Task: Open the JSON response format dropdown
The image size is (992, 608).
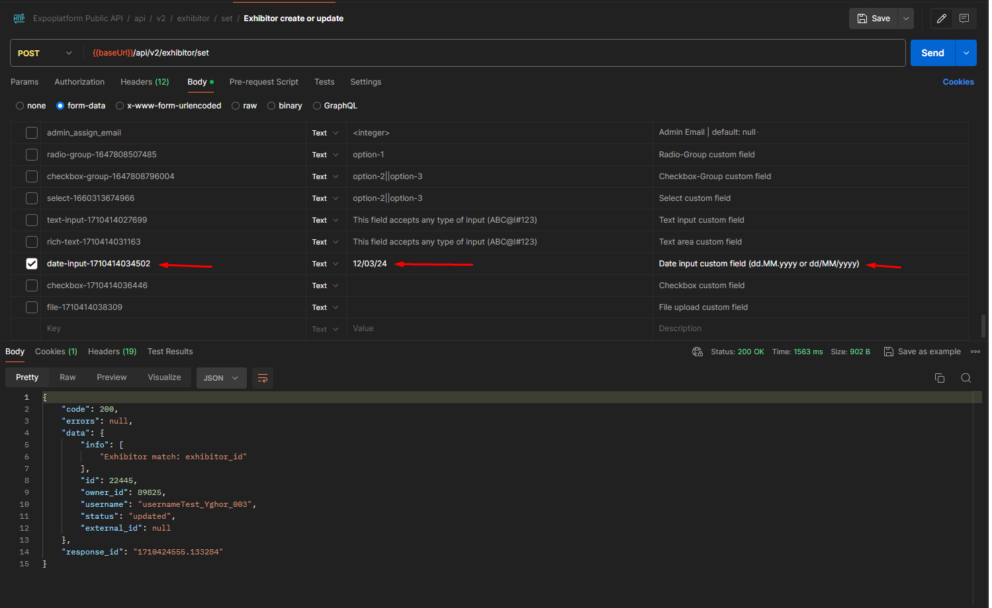Action: pos(221,377)
